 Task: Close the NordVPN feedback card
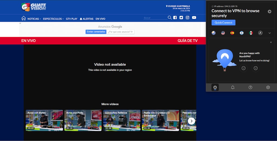271,42
